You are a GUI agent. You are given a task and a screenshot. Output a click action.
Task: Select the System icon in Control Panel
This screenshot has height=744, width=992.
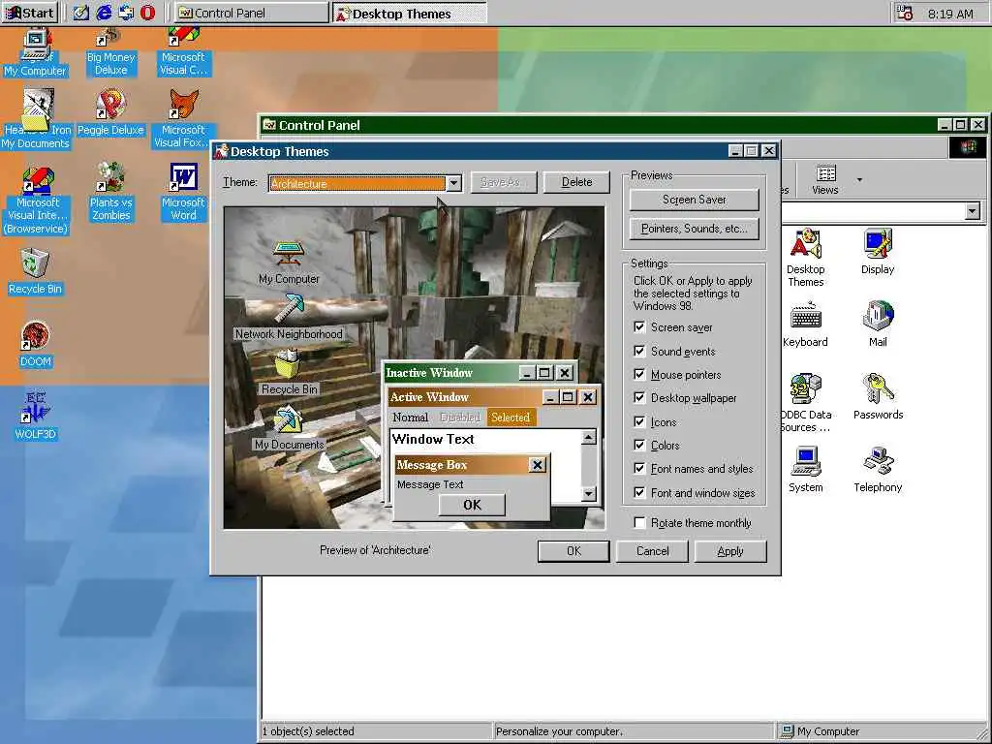805,470
